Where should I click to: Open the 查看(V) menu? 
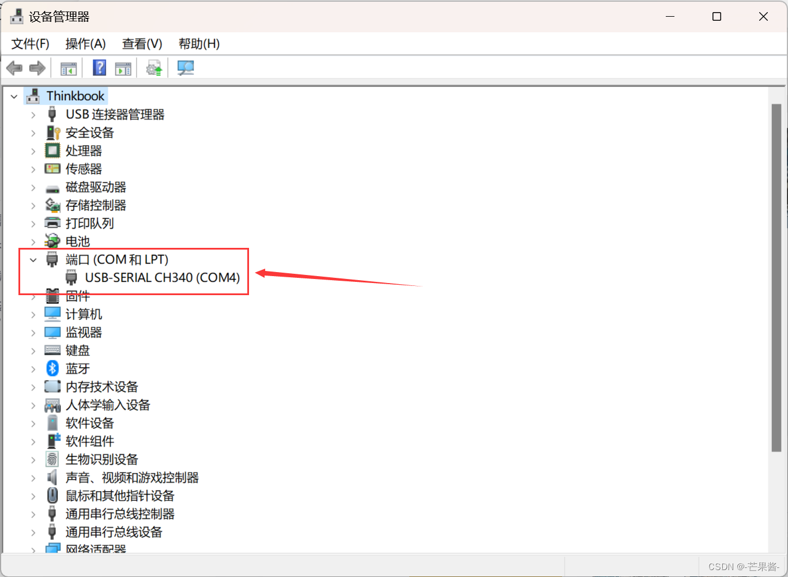(141, 43)
